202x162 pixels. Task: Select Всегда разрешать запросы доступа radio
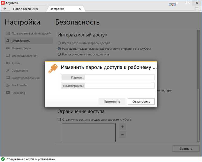click(59, 43)
